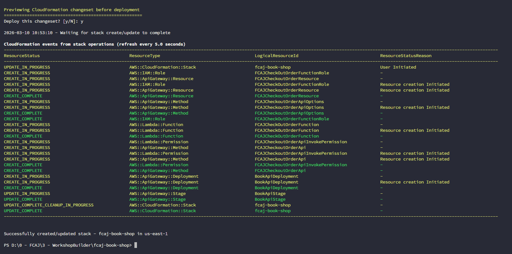The width and height of the screenshot is (512, 254).
Task: Click 'Resource creation Initiated' in Lambda::Permission row
Action: click(x=415, y=153)
